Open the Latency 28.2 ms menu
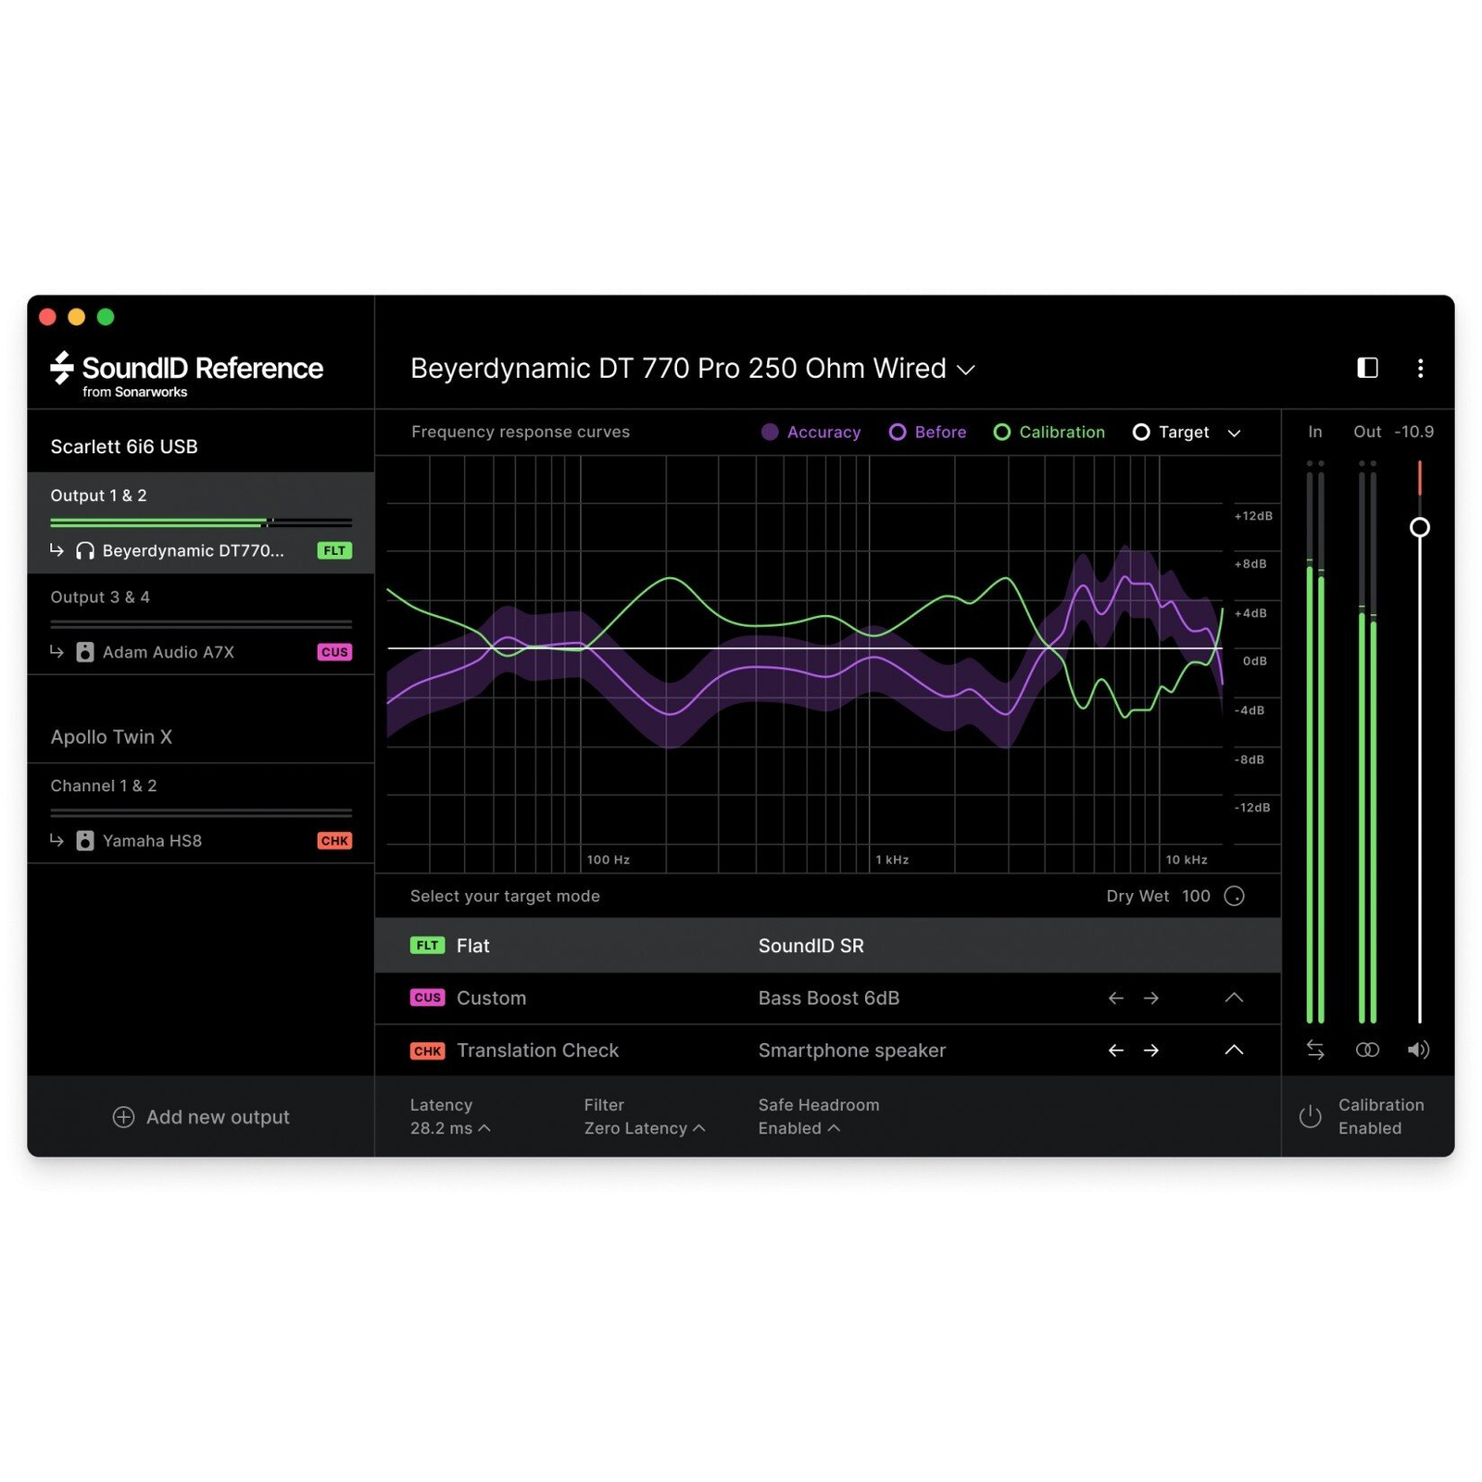The width and height of the screenshot is (1482, 1482). [450, 1116]
